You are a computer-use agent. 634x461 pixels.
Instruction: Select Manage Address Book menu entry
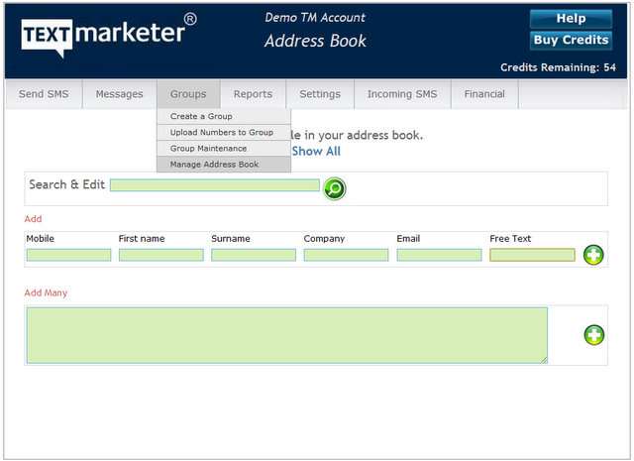[214, 165]
